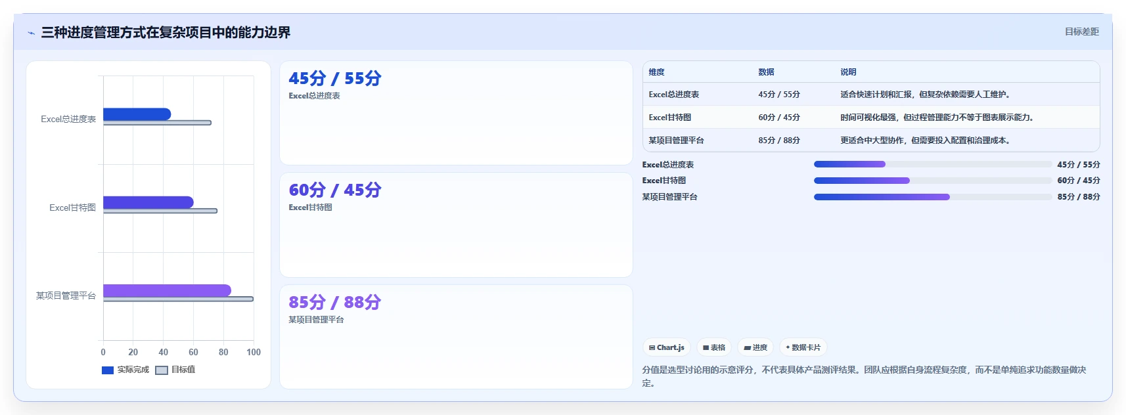Click the Excel甘特图 chart axis label
Screen dimensions: 1126x415
pyautogui.click(x=72, y=207)
